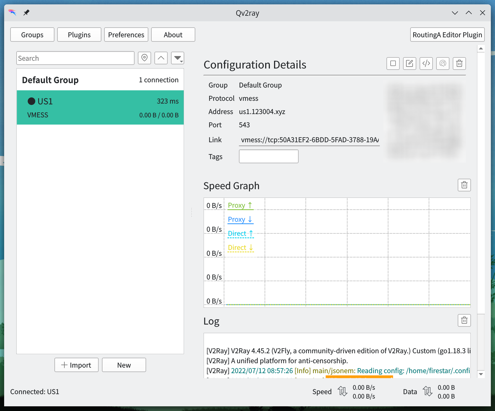Run the latency test gauge icon
The height and width of the screenshot is (411, 495).
pos(443,64)
